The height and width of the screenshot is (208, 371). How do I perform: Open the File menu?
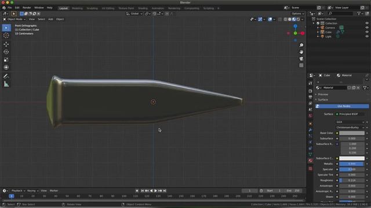pos(9,8)
